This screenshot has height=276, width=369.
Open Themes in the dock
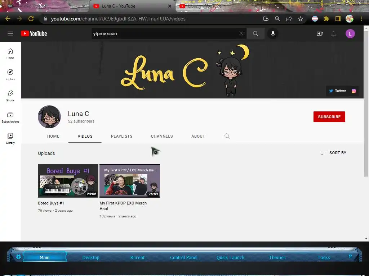[277, 257]
